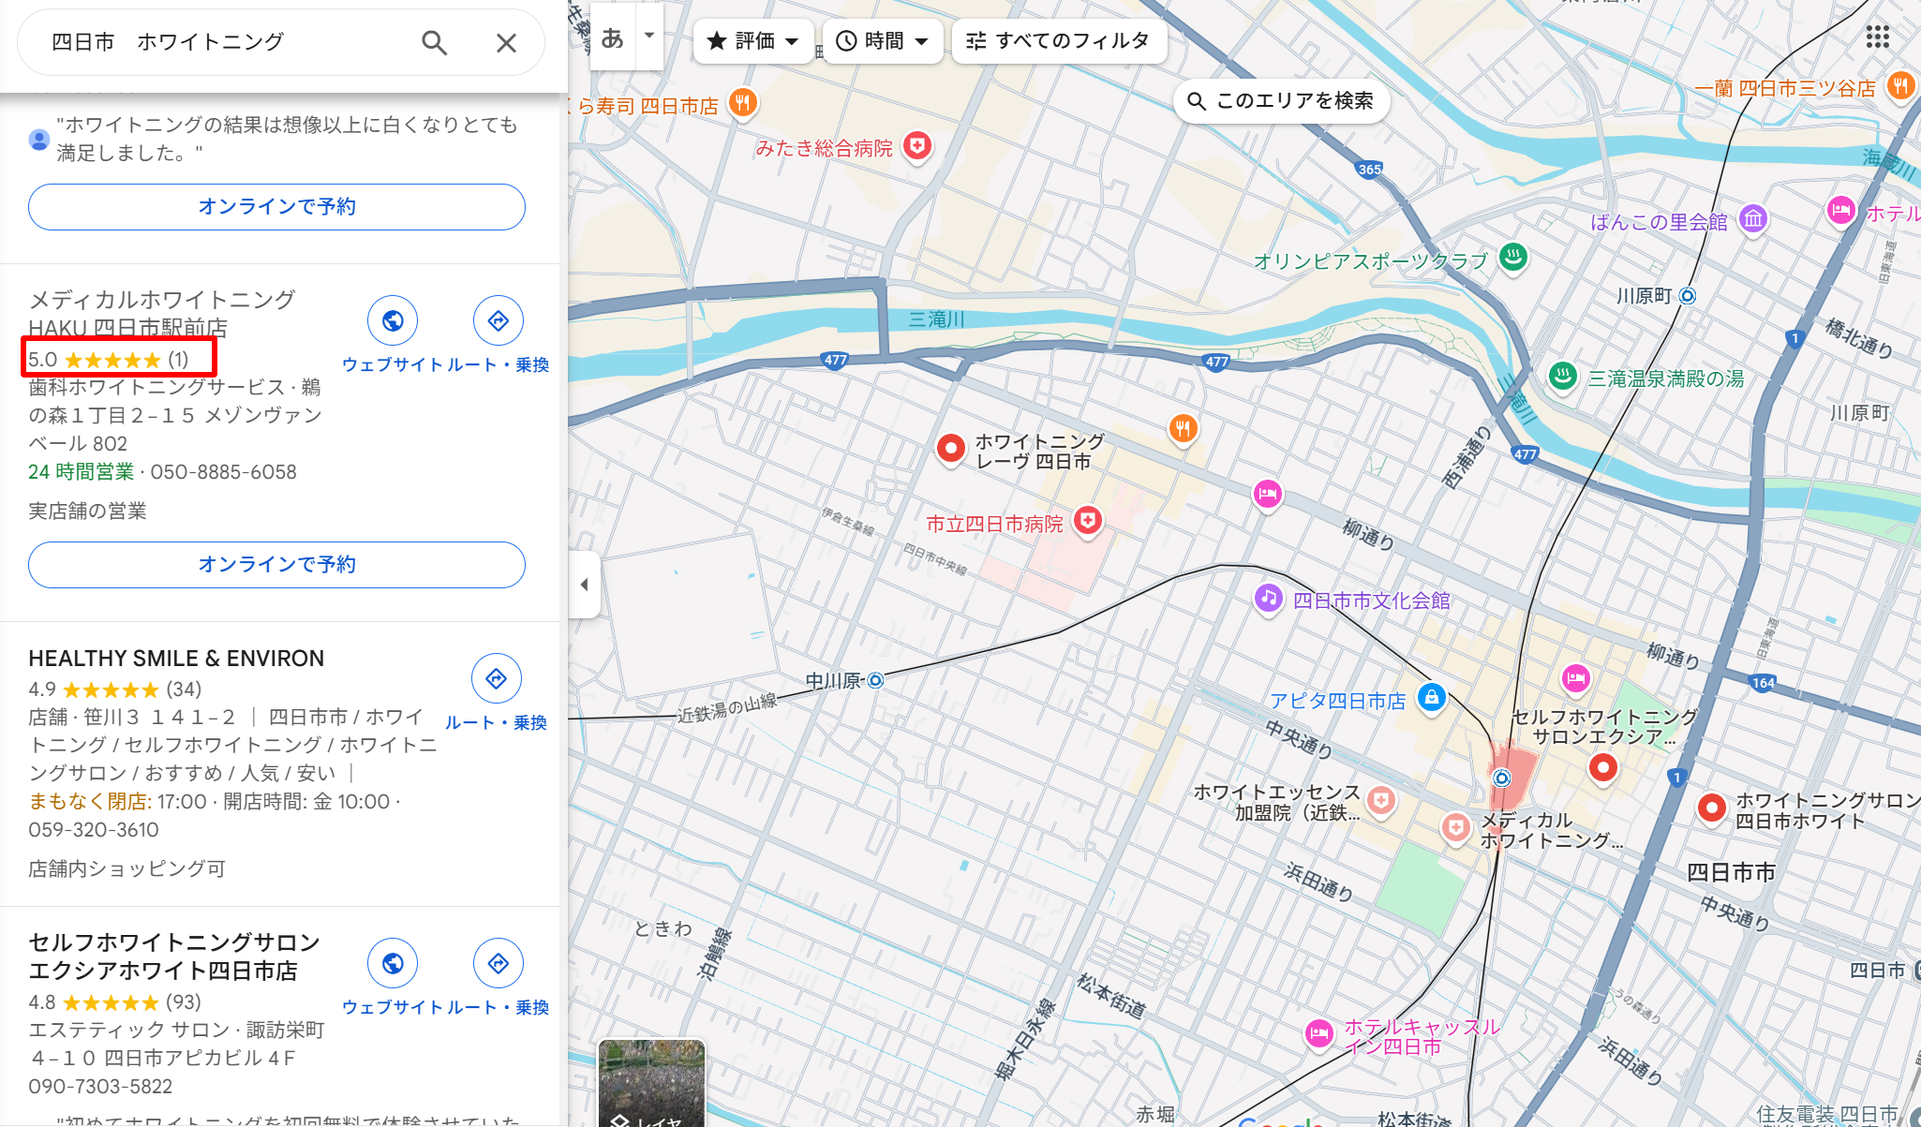Click the あ Japanese input mode button
This screenshot has height=1127, width=1921.
point(613,37)
